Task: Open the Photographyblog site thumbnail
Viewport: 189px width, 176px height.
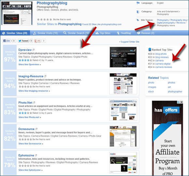Action: 17,13
